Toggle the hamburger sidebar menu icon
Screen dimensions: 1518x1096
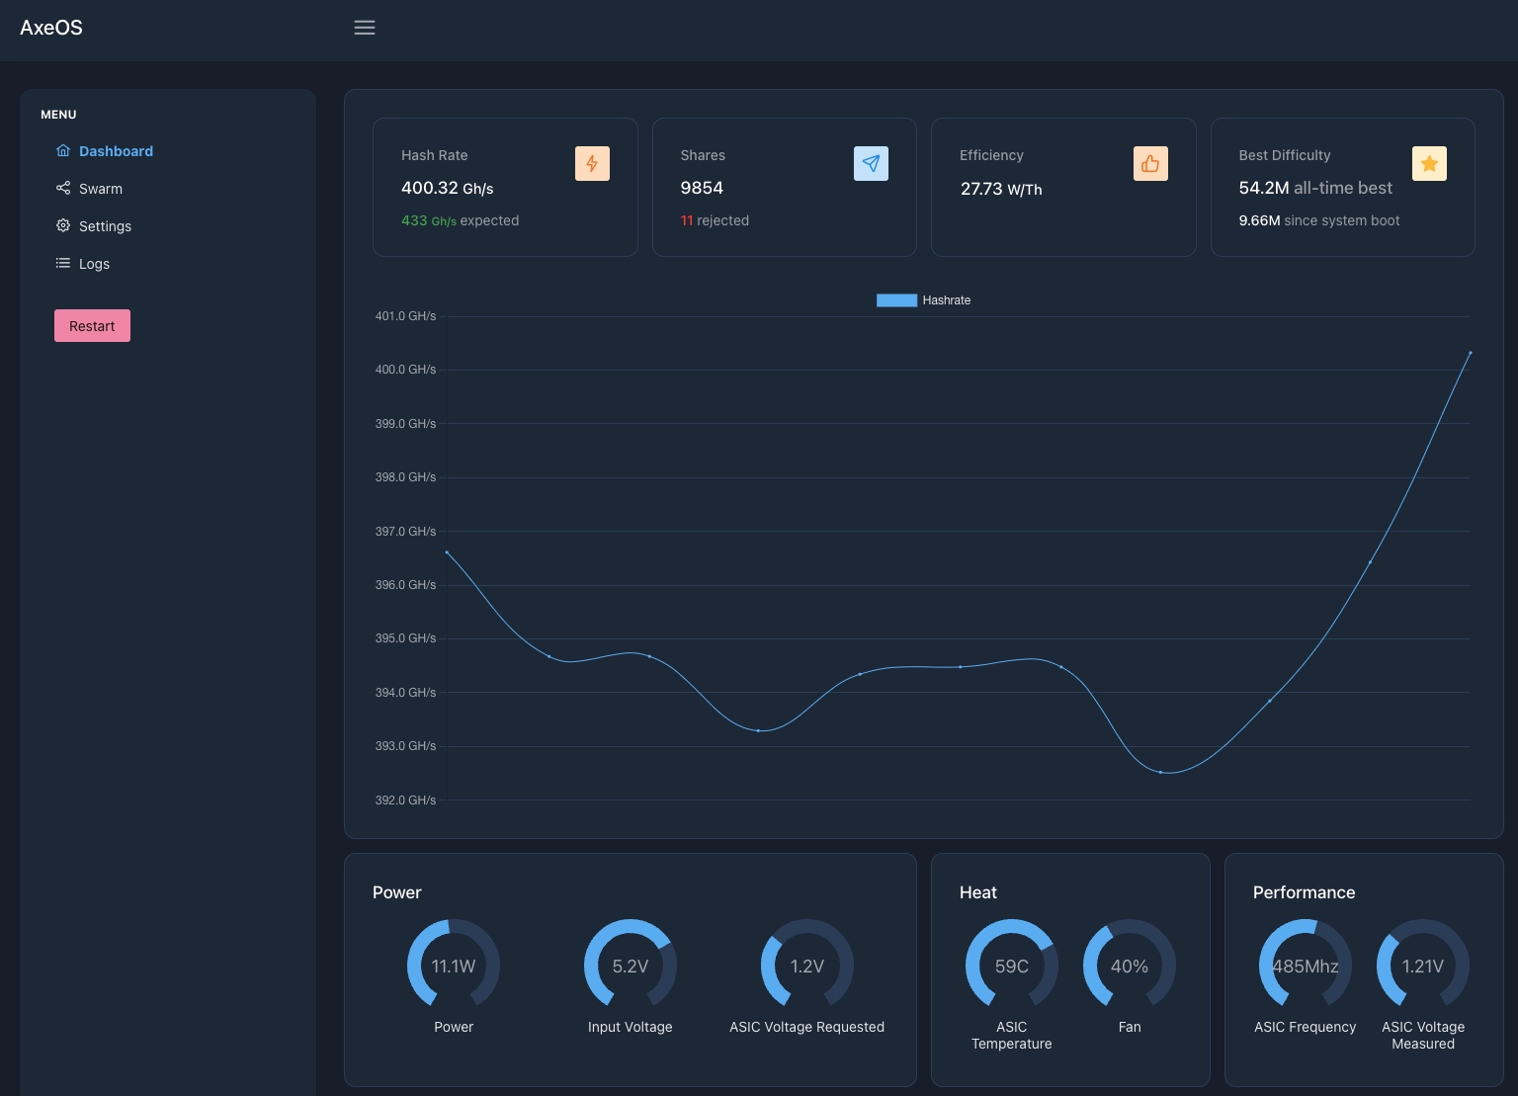coord(365,28)
